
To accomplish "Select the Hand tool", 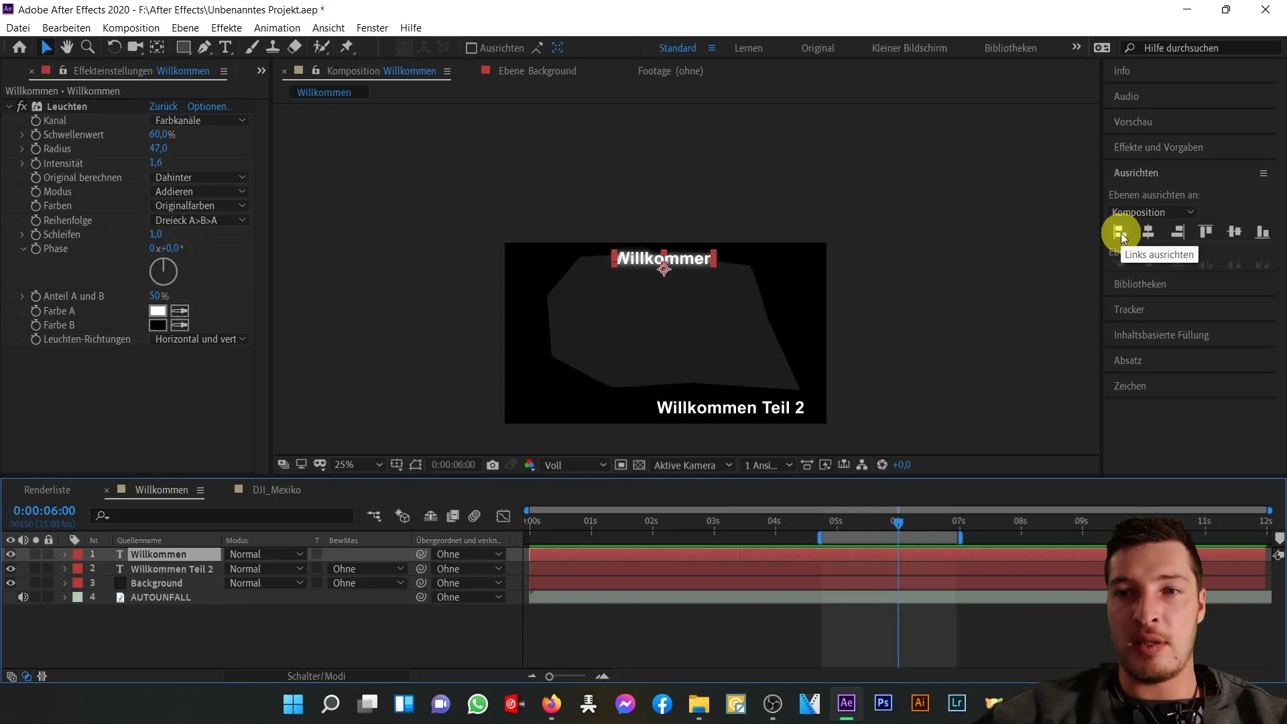I will [x=66, y=48].
